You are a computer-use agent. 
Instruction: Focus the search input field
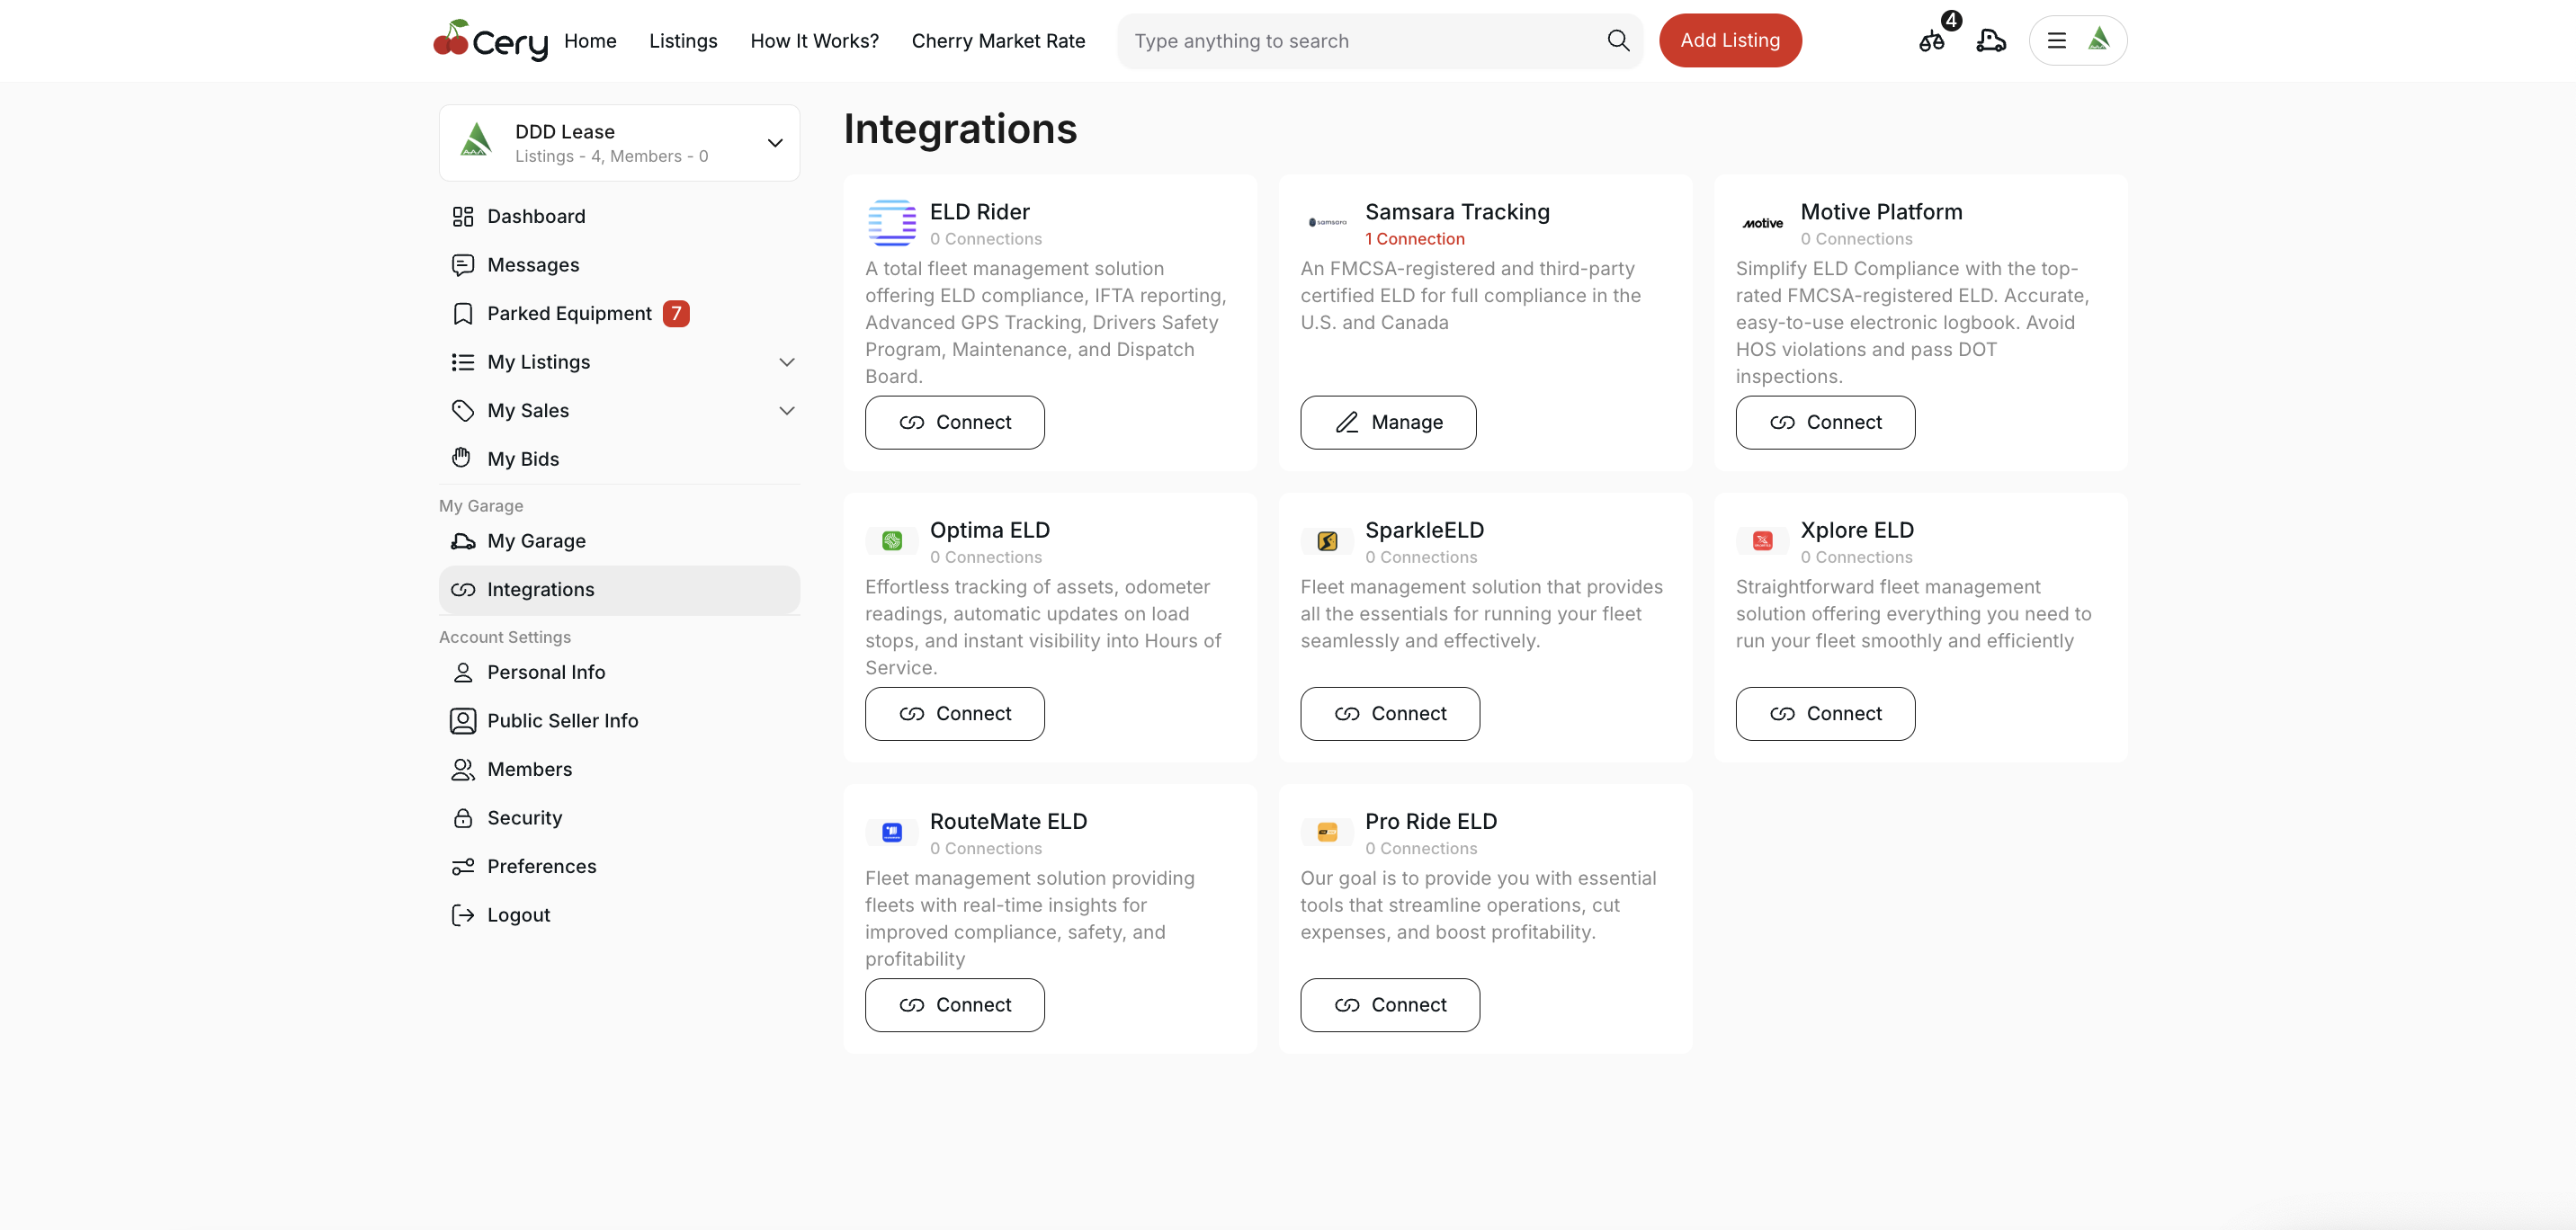click(1360, 41)
